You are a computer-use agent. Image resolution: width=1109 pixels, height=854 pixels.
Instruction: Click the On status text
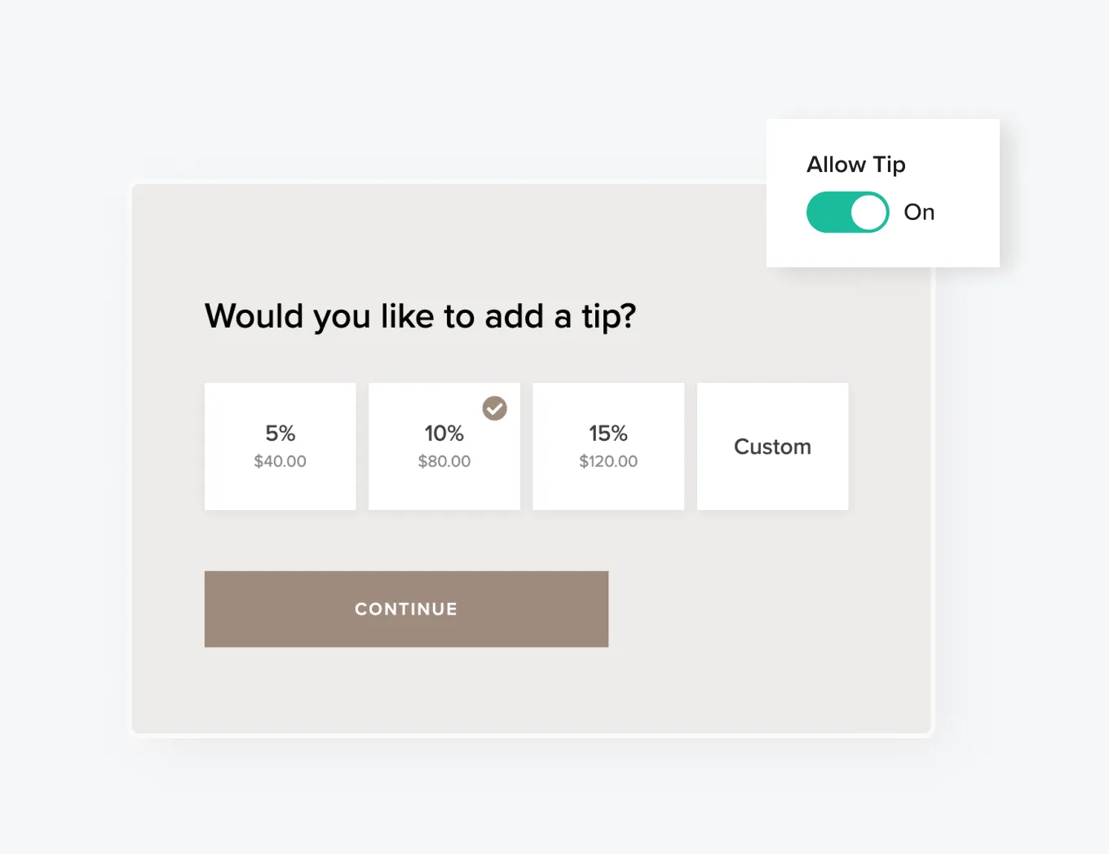click(x=919, y=212)
